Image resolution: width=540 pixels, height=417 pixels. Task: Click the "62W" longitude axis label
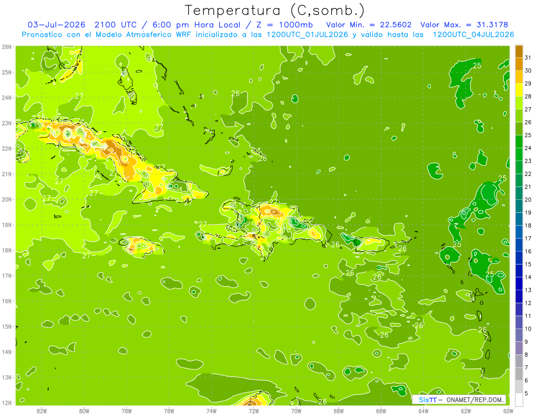pos(466,411)
